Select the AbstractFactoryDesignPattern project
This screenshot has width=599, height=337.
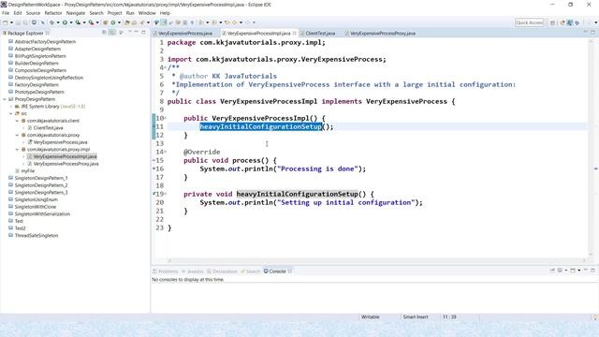(45, 41)
